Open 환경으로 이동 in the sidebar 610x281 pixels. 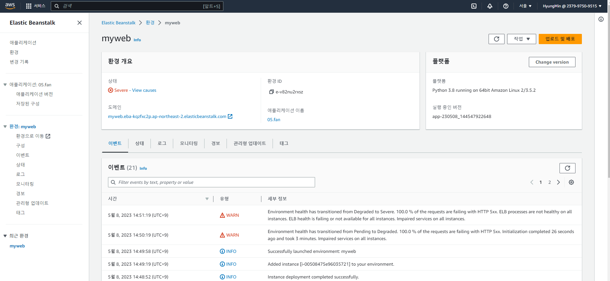click(30, 136)
